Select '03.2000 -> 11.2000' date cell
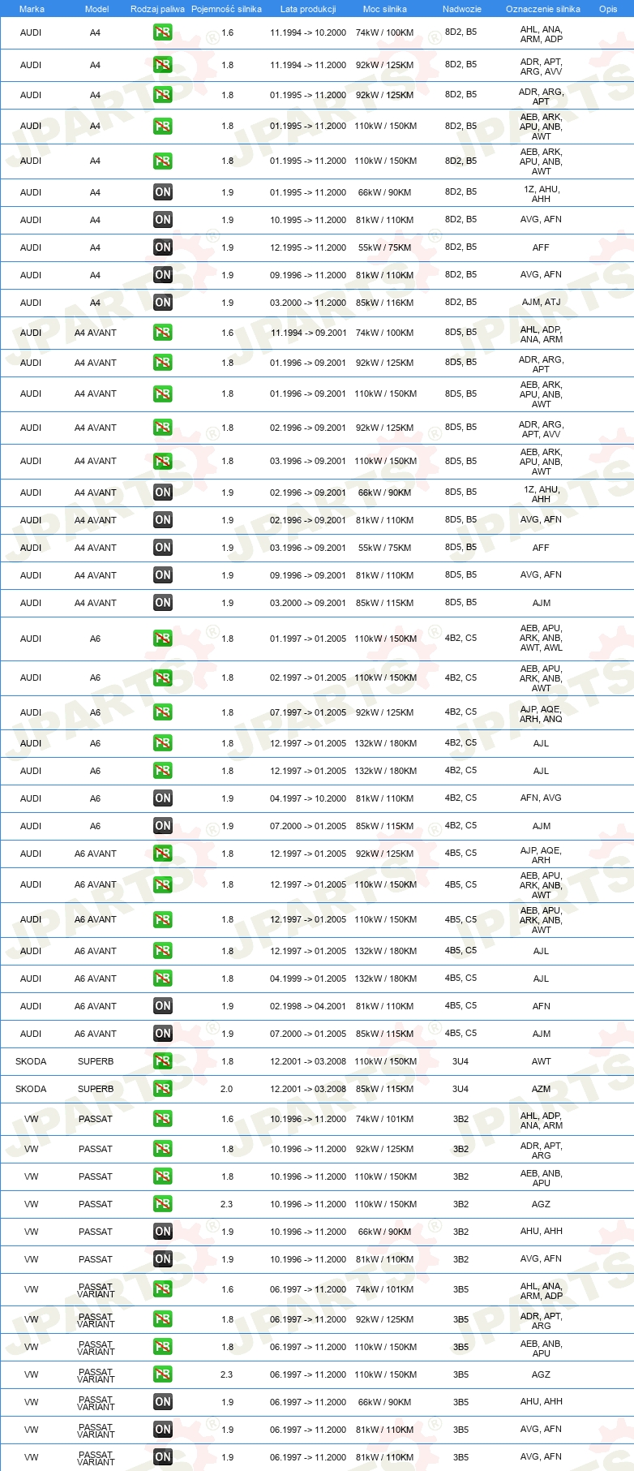 (x=308, y=303)
